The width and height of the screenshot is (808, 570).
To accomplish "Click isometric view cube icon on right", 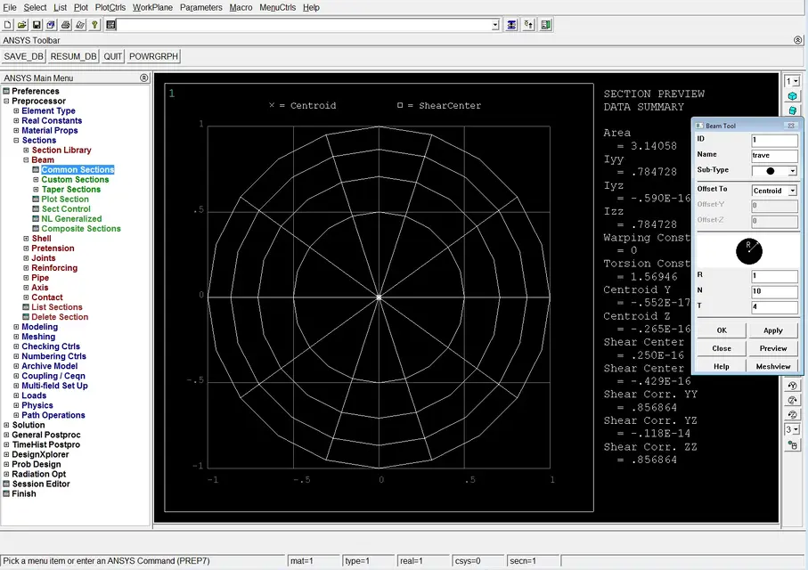I will (x=793, y=96).
